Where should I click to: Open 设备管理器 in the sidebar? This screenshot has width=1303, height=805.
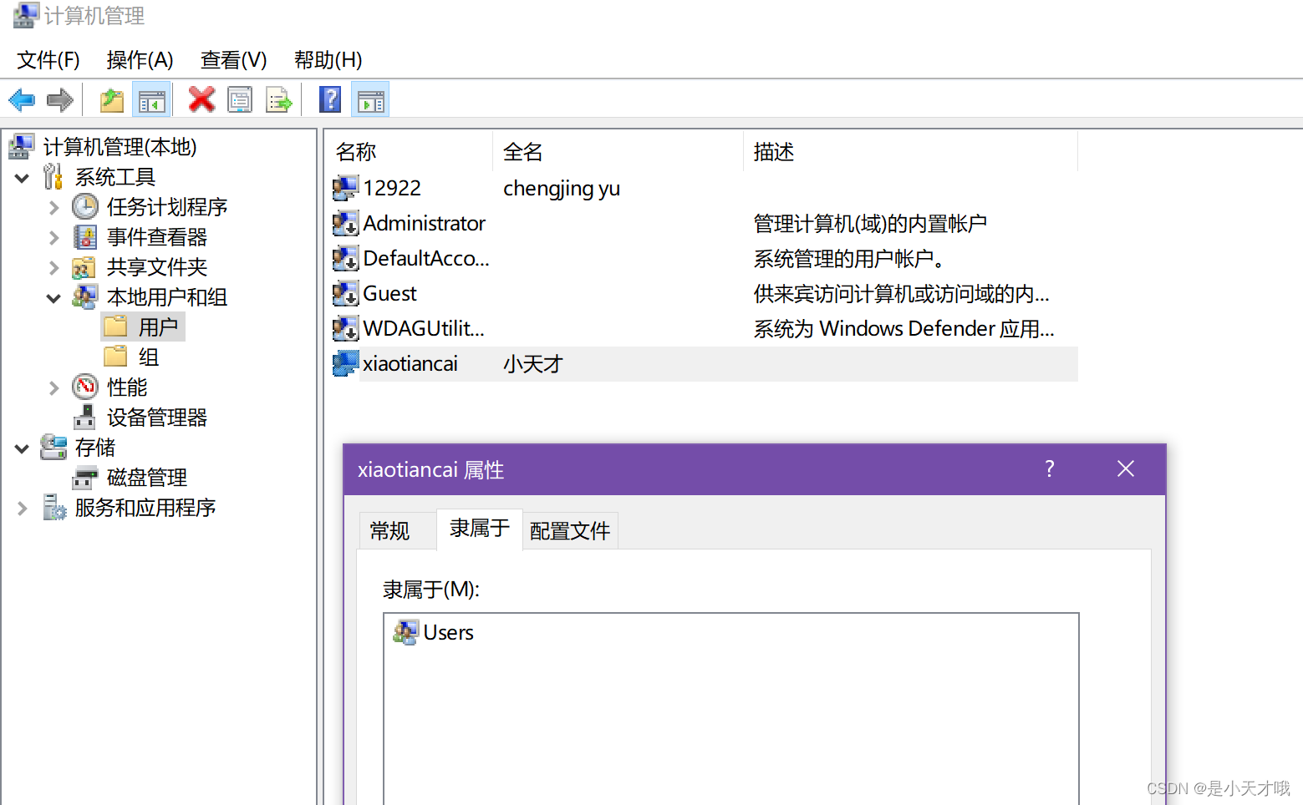point(157,417)
